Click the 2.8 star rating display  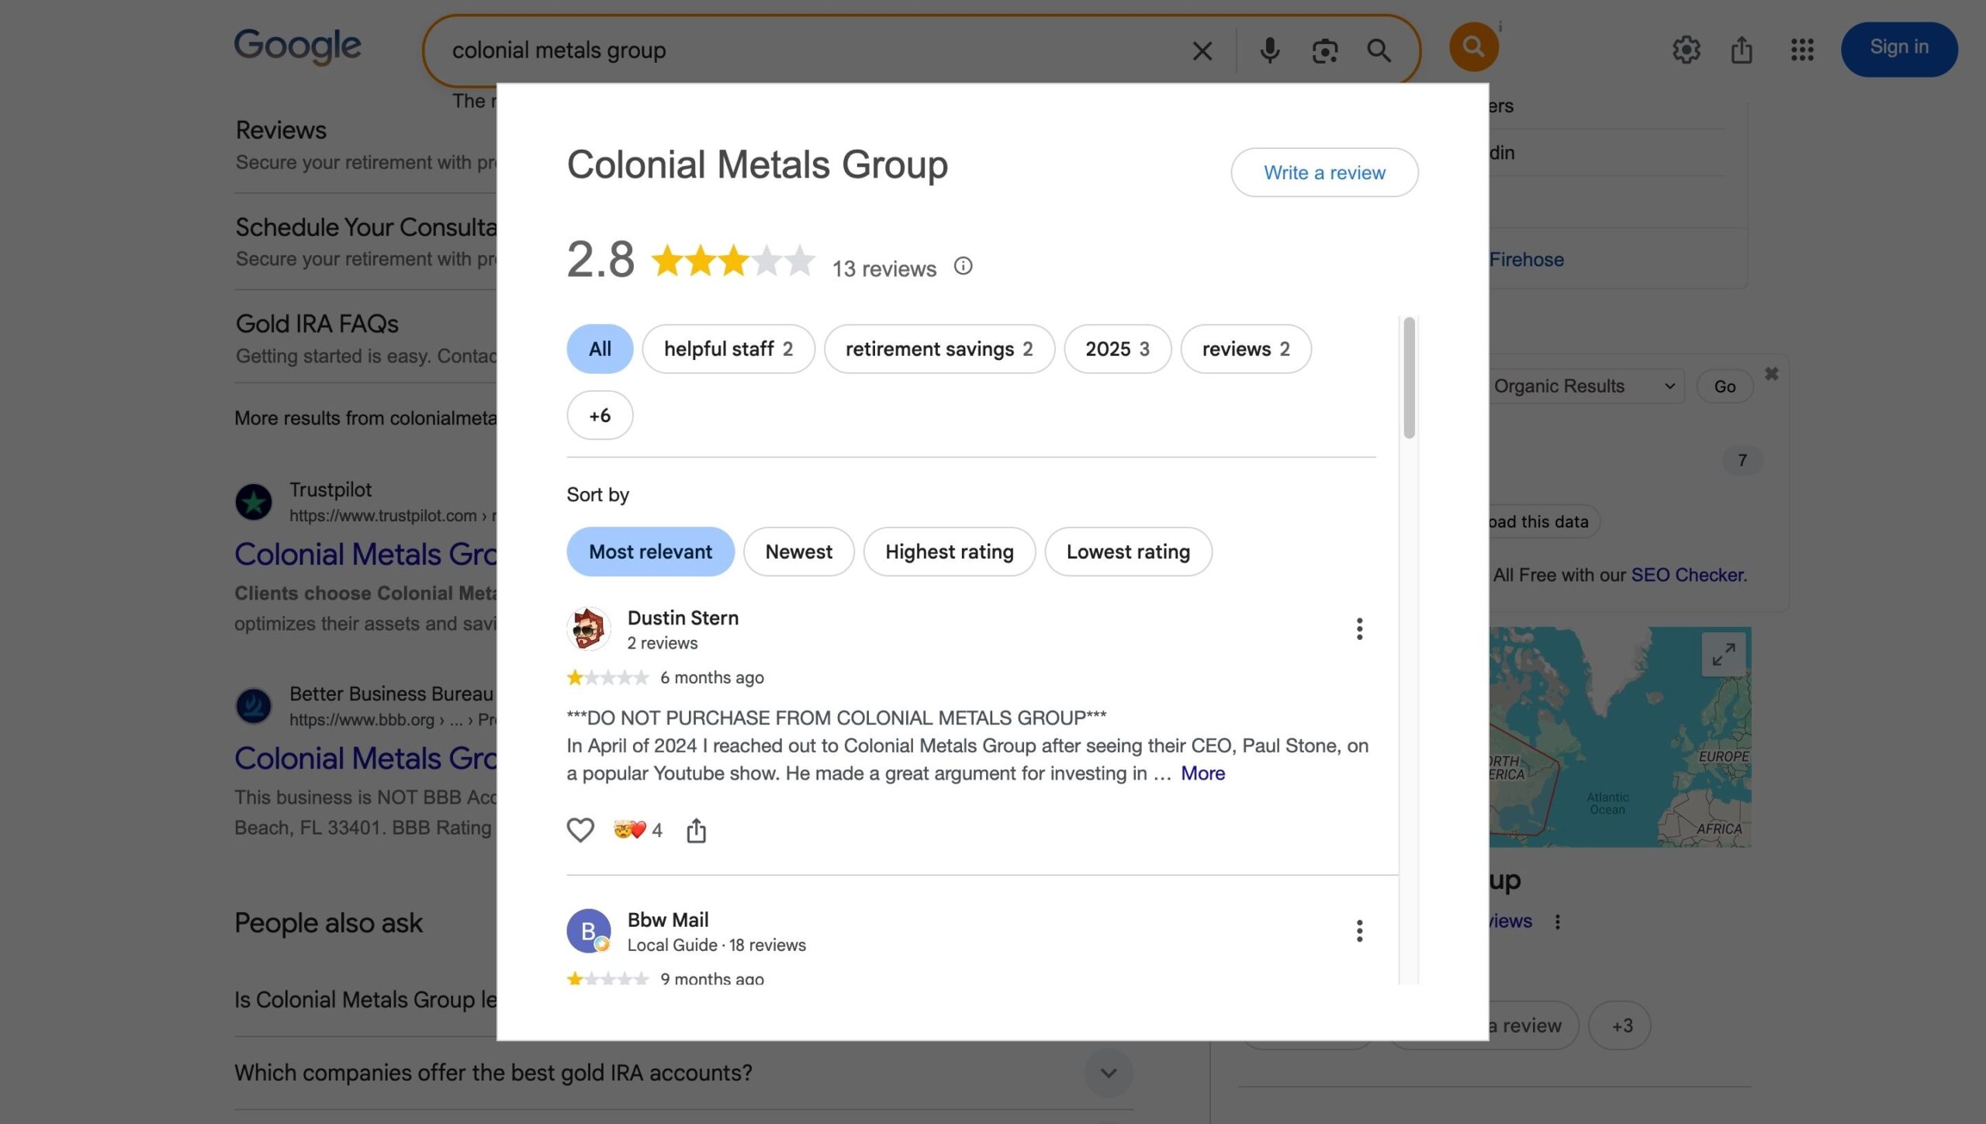coord(690,260)
